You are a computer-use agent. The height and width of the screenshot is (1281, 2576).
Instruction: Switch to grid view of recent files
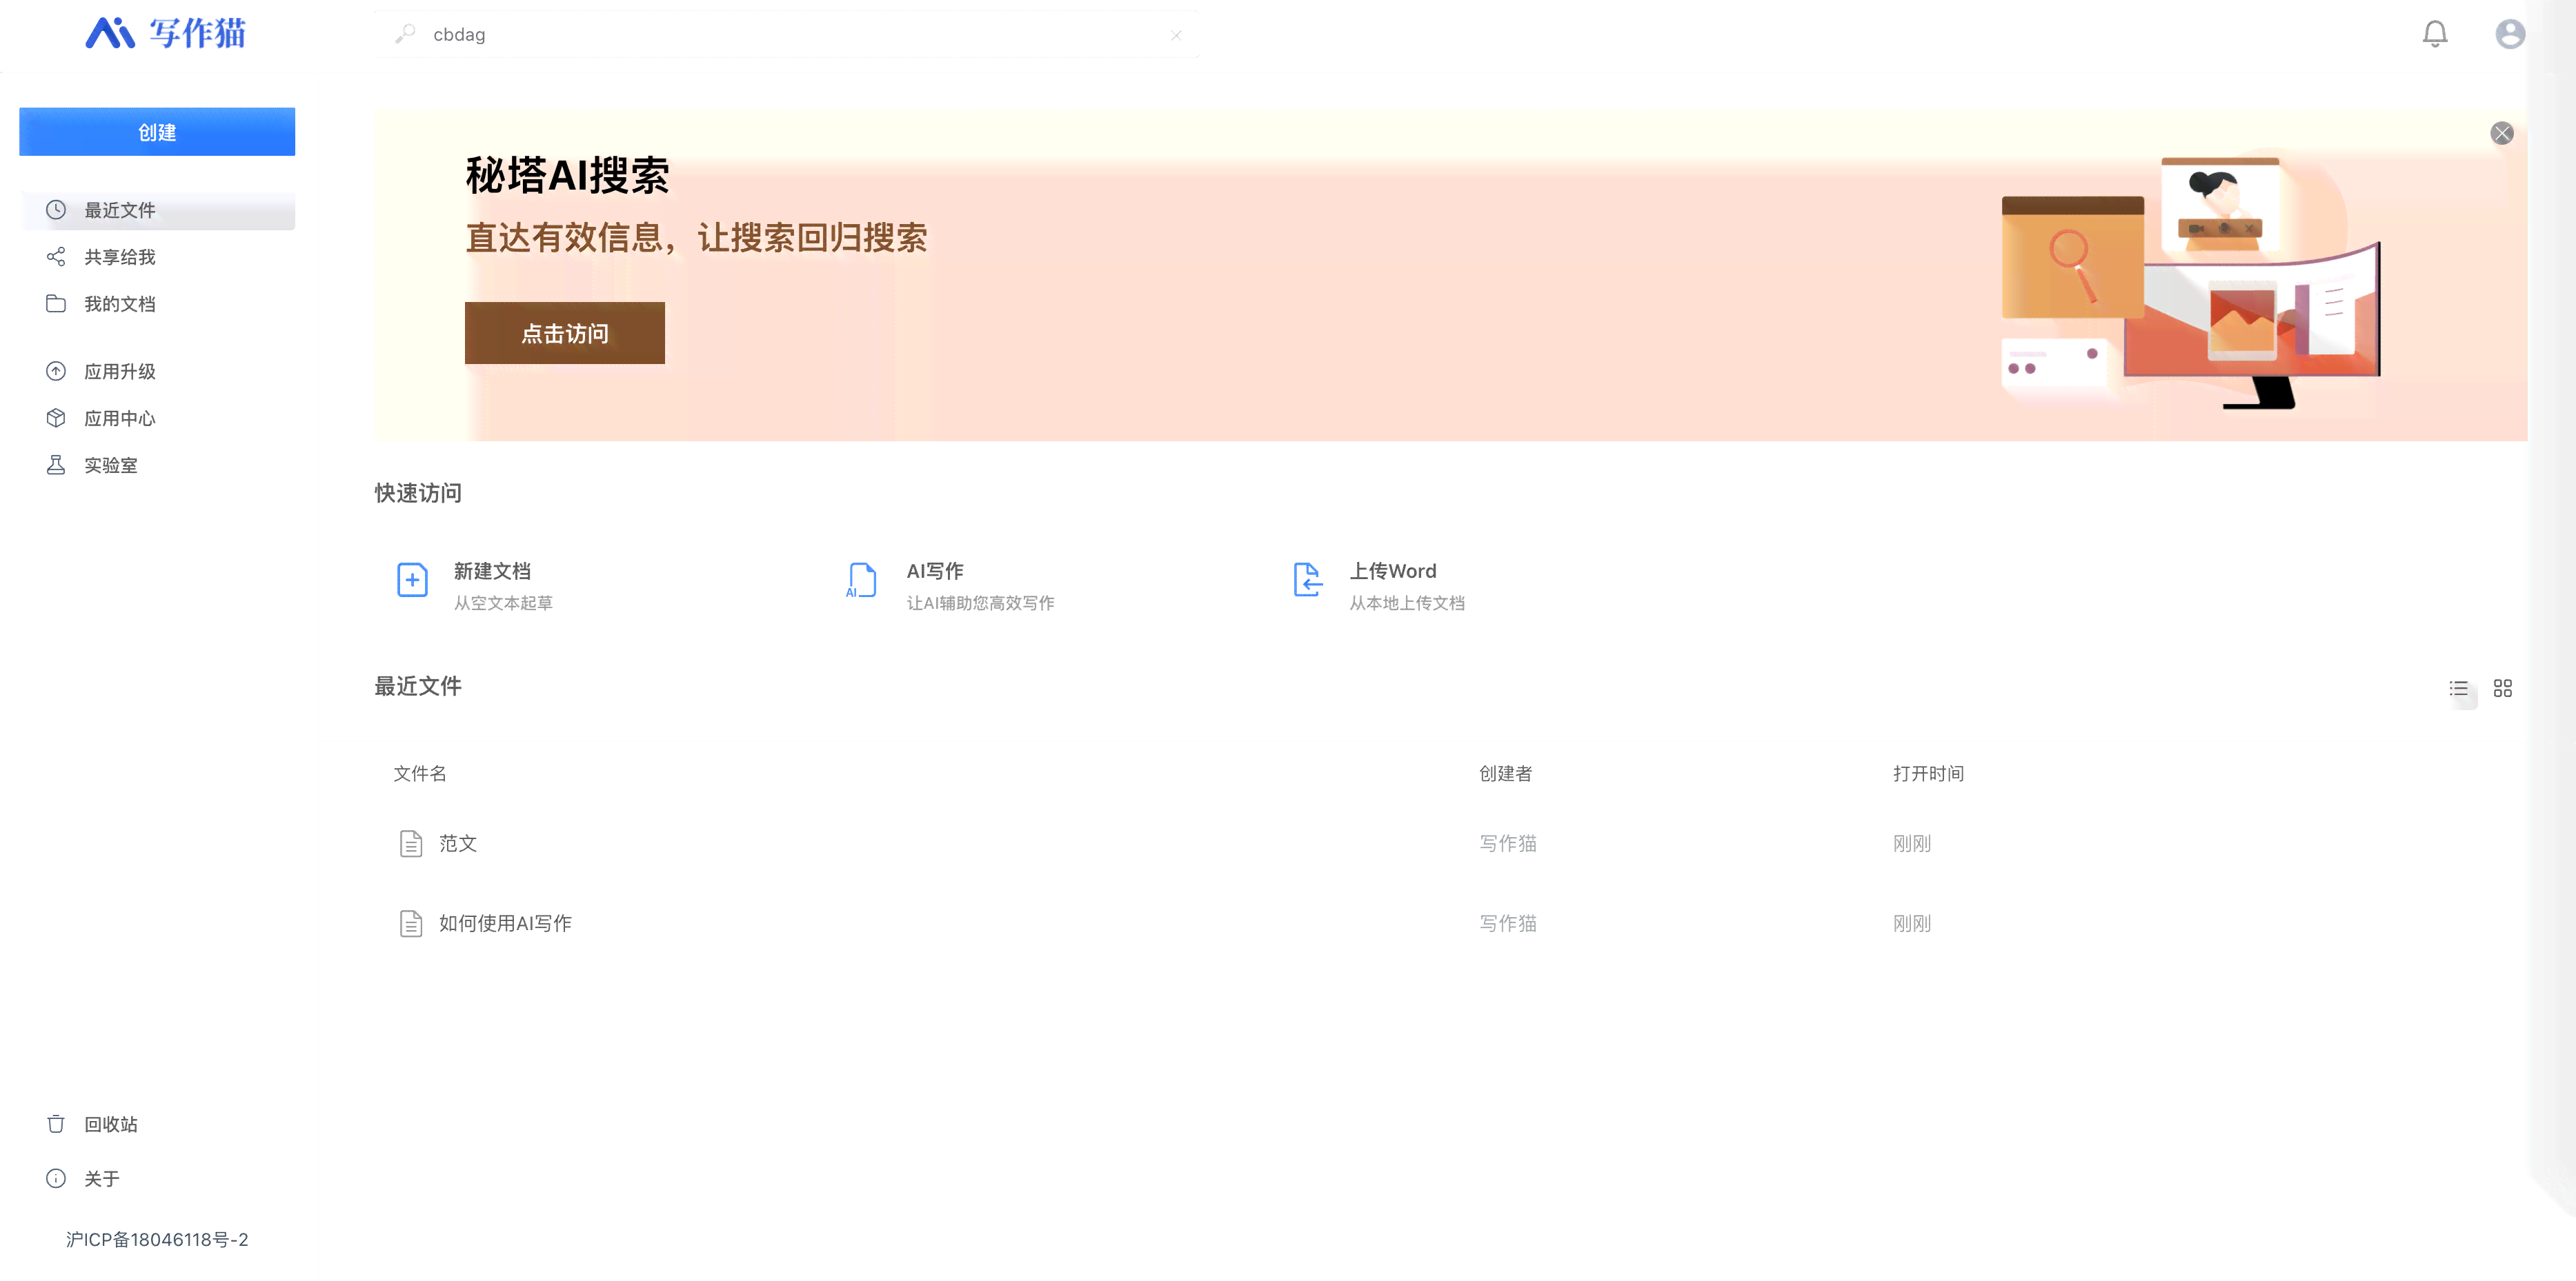2502,689
